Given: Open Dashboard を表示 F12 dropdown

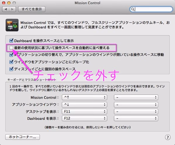Looking at the screenshot, I should pos(84,118).
